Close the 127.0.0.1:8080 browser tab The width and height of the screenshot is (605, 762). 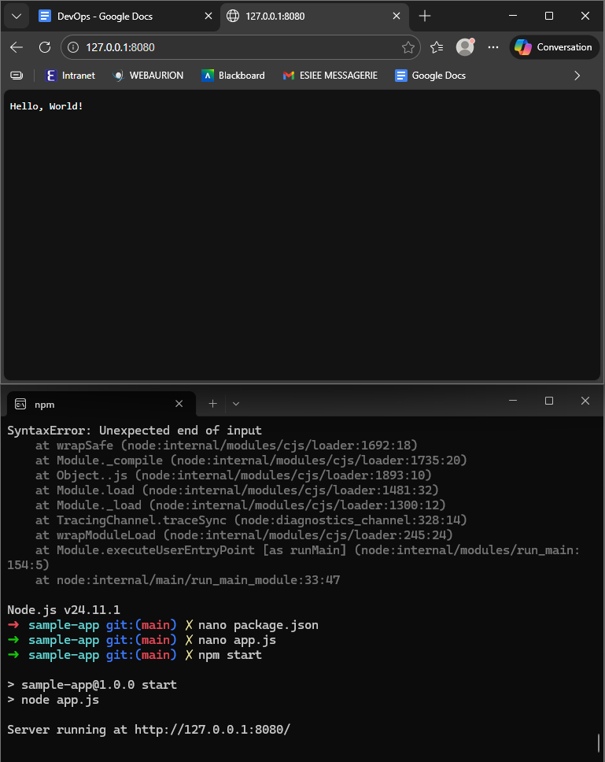397,16
